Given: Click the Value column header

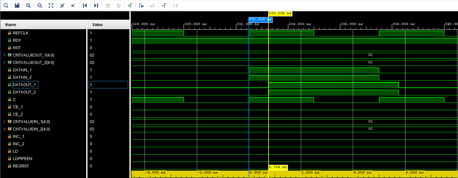Looking at the screenshot, I should tap(108, 25).
